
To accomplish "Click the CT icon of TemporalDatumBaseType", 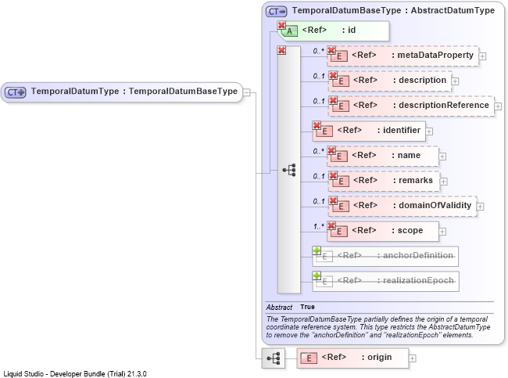I will pos(277,12).
